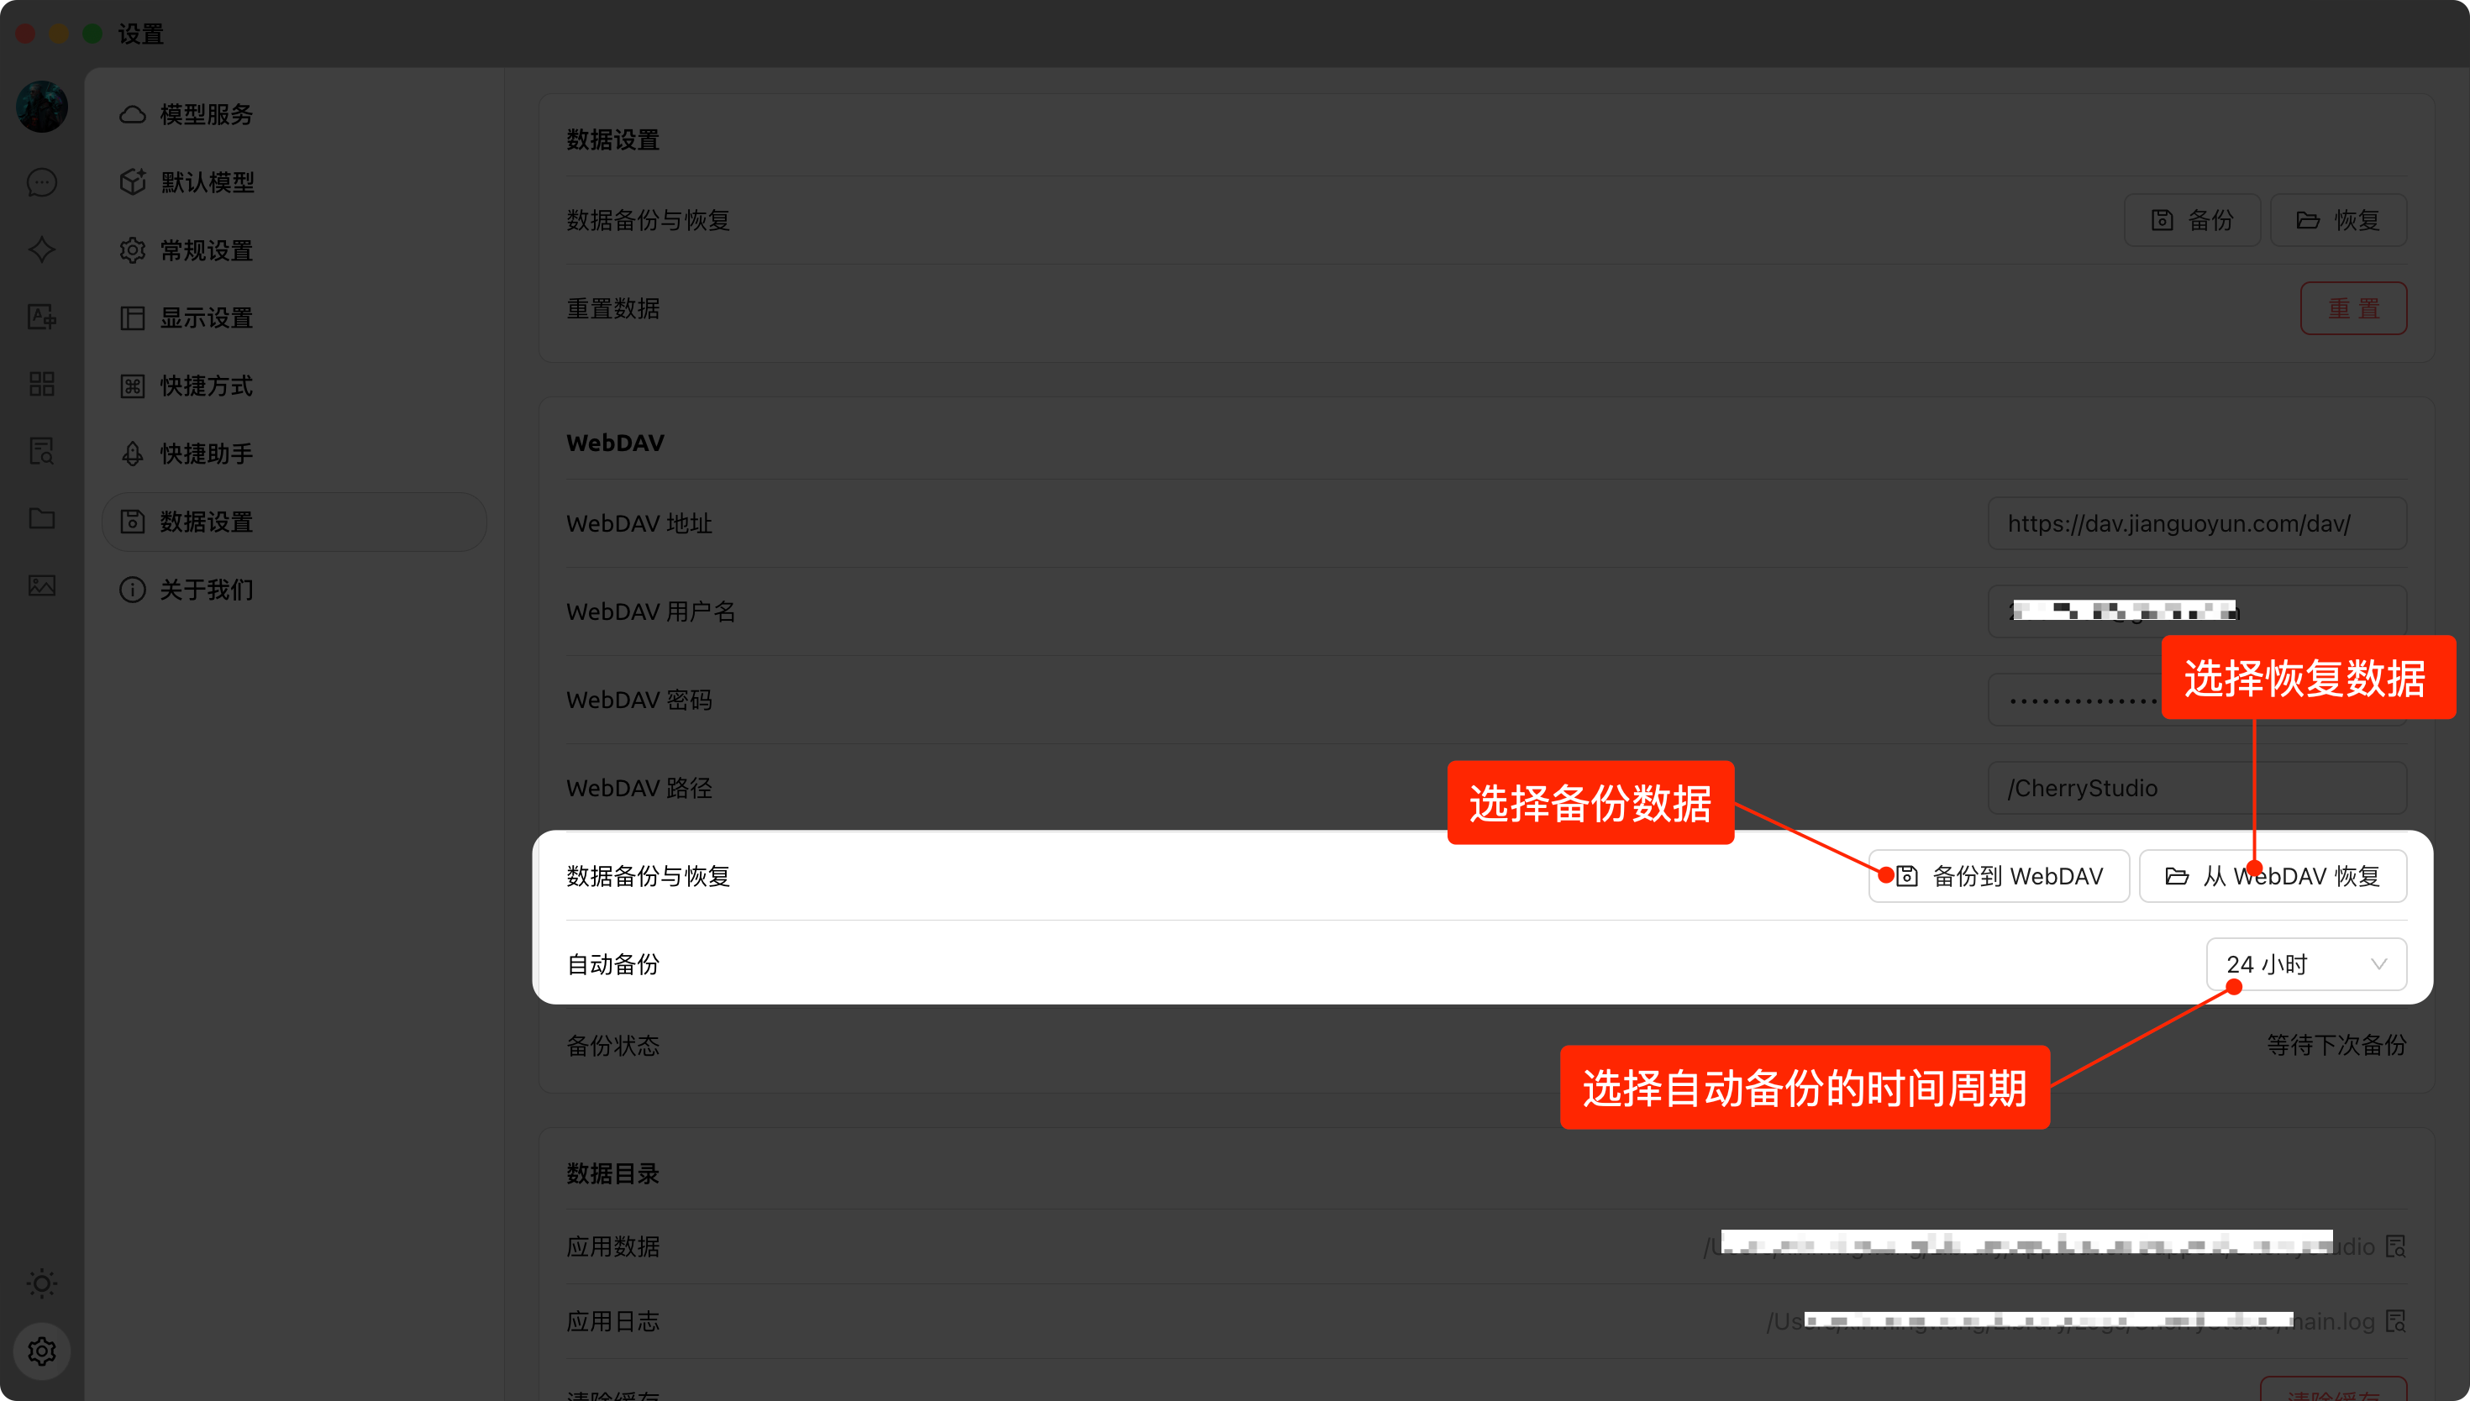Screen dimensions: 2470x1401
Task: Open the translate sidebar icon
Action: pos(41,317)
